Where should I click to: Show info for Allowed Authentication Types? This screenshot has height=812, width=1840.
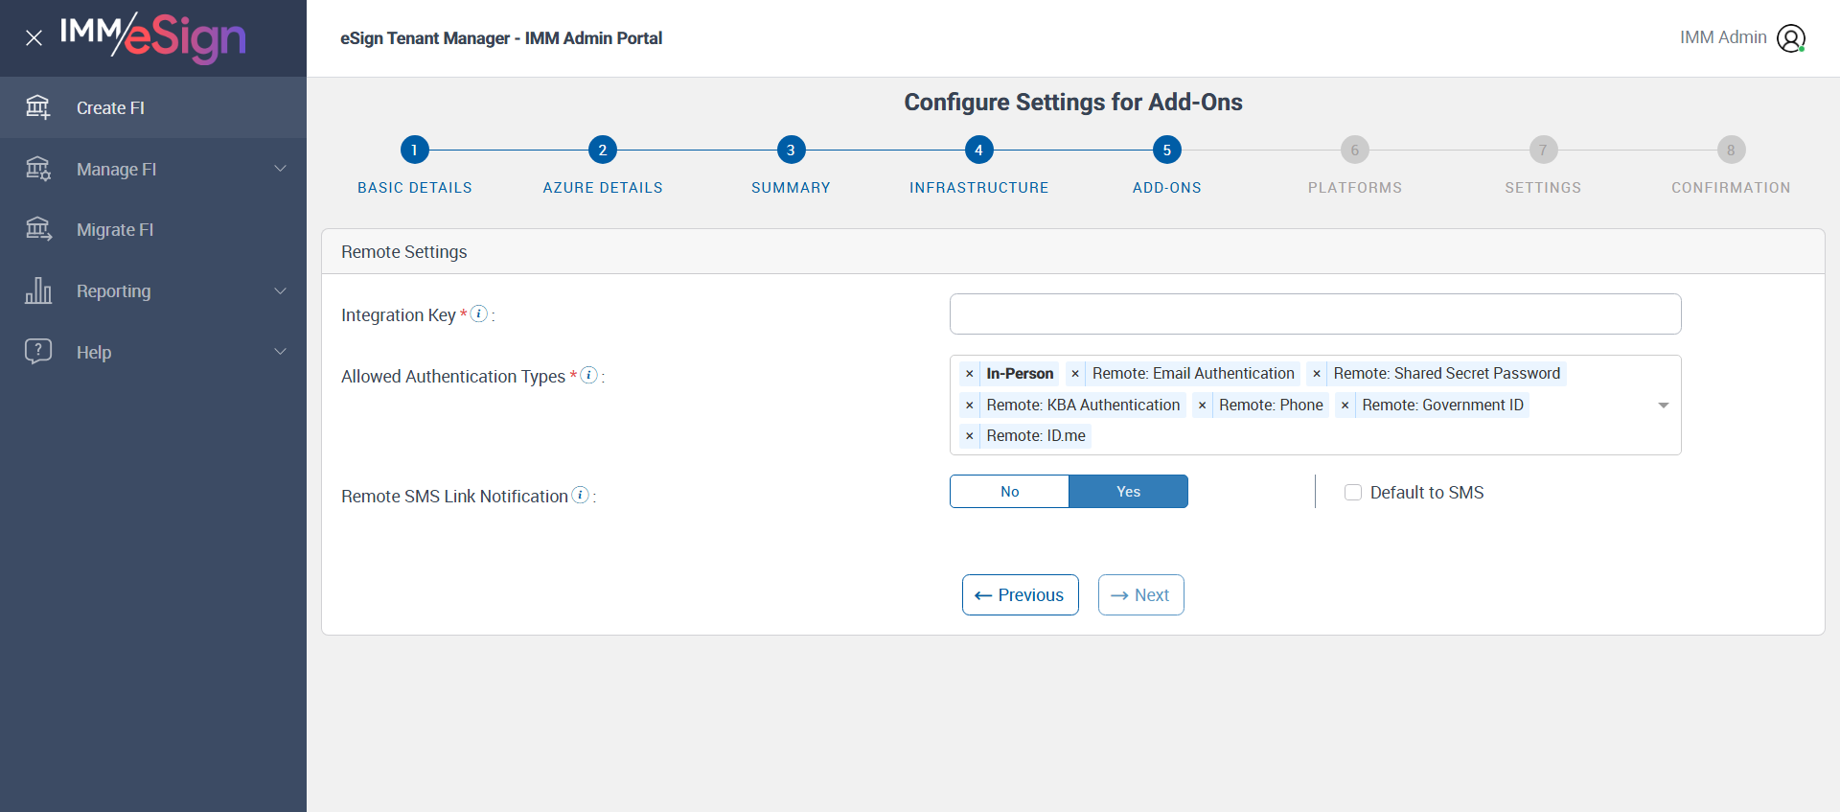(589, 375)
